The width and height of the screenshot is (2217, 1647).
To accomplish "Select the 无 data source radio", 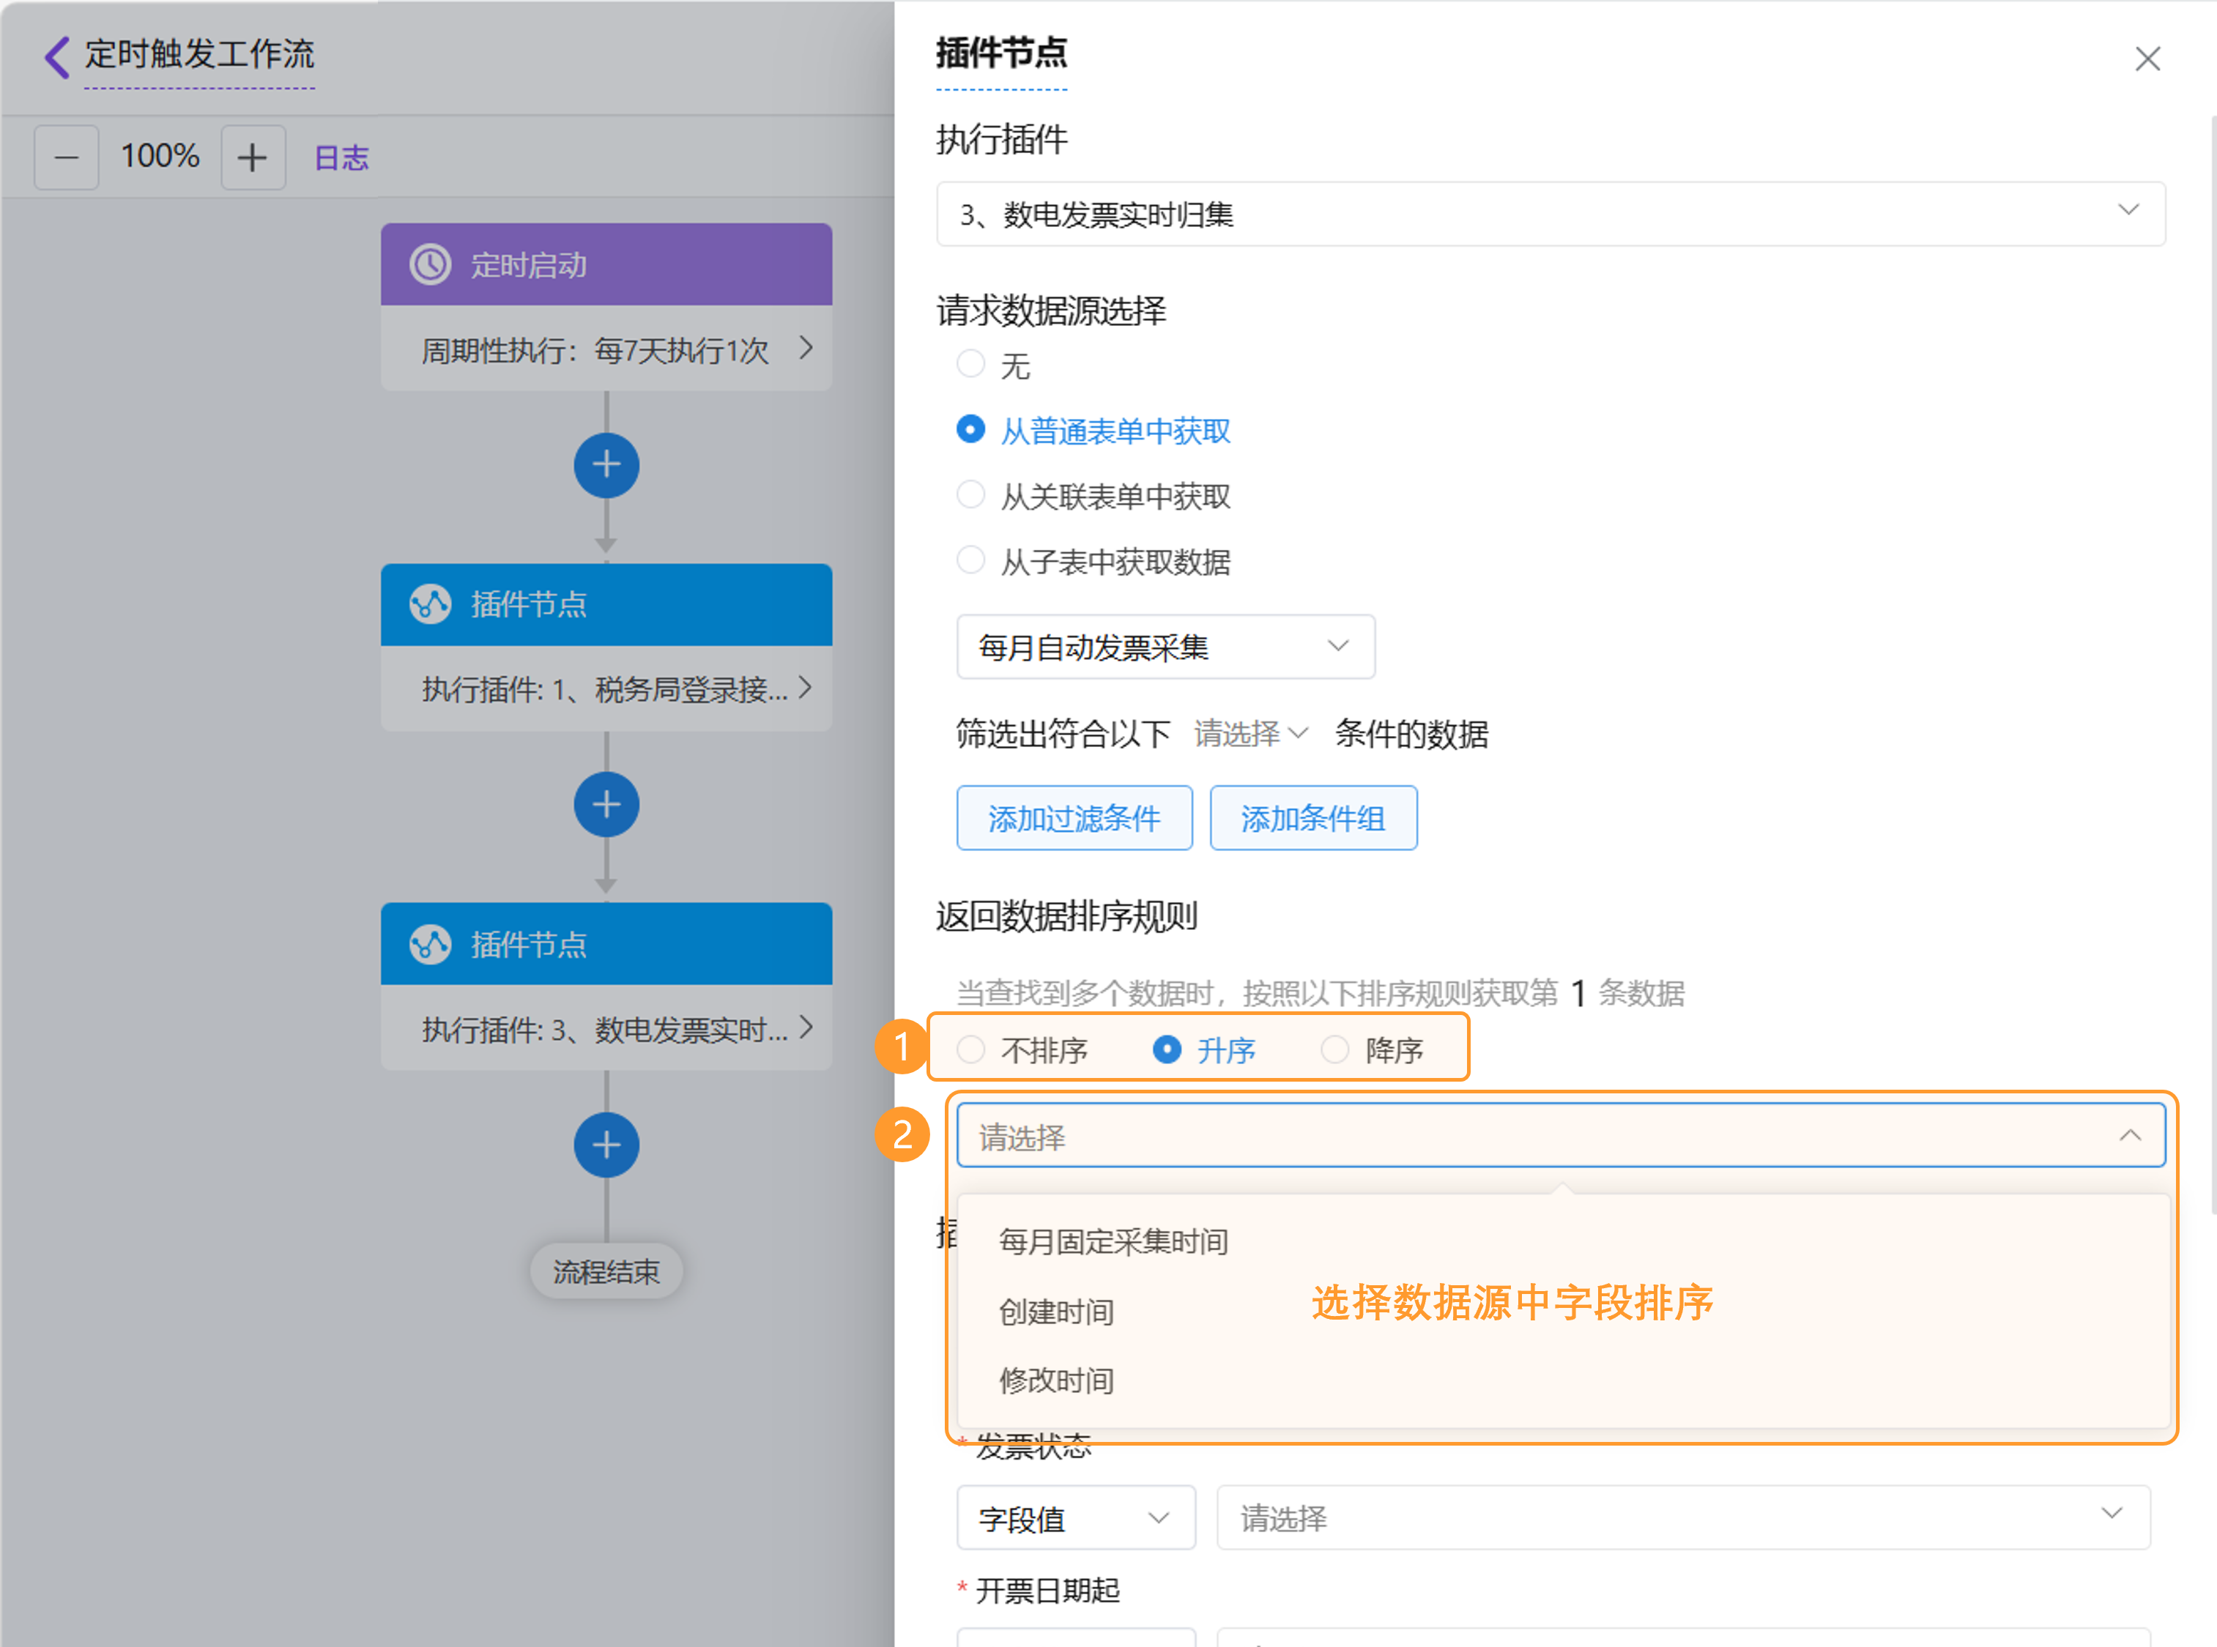I will point(971,364).
